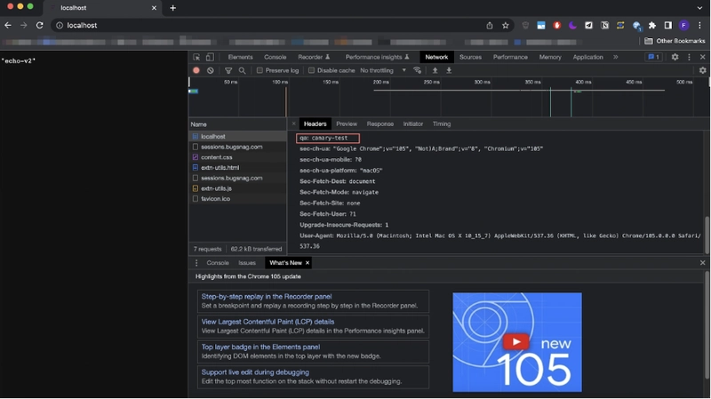This screenshot has width=711, height=399.
Task: Select the request Response tab
Action: pos(380,124)
